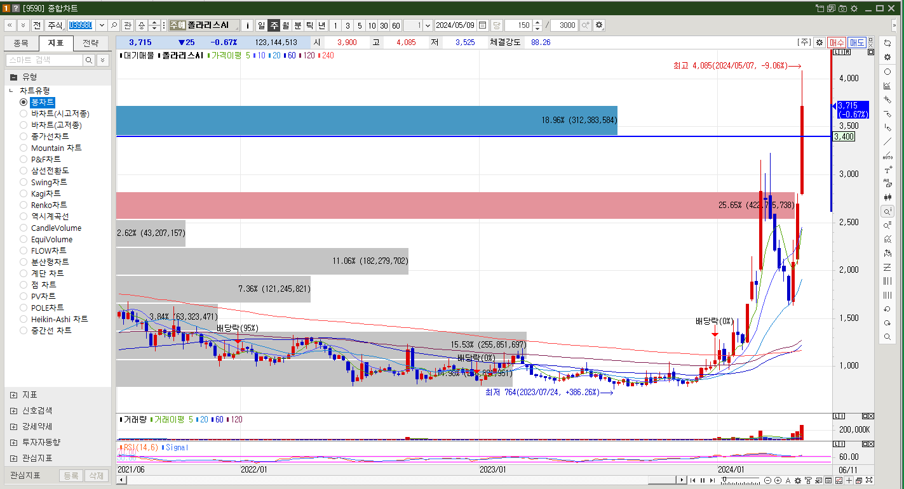Screen dimensions: 904x489
Task: Click the 60 interval preset button
Action: tap(396, 25)
